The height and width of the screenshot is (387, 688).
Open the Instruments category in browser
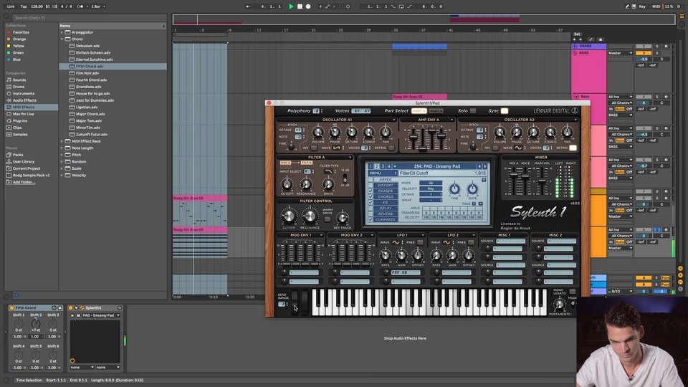pos(23,93)
